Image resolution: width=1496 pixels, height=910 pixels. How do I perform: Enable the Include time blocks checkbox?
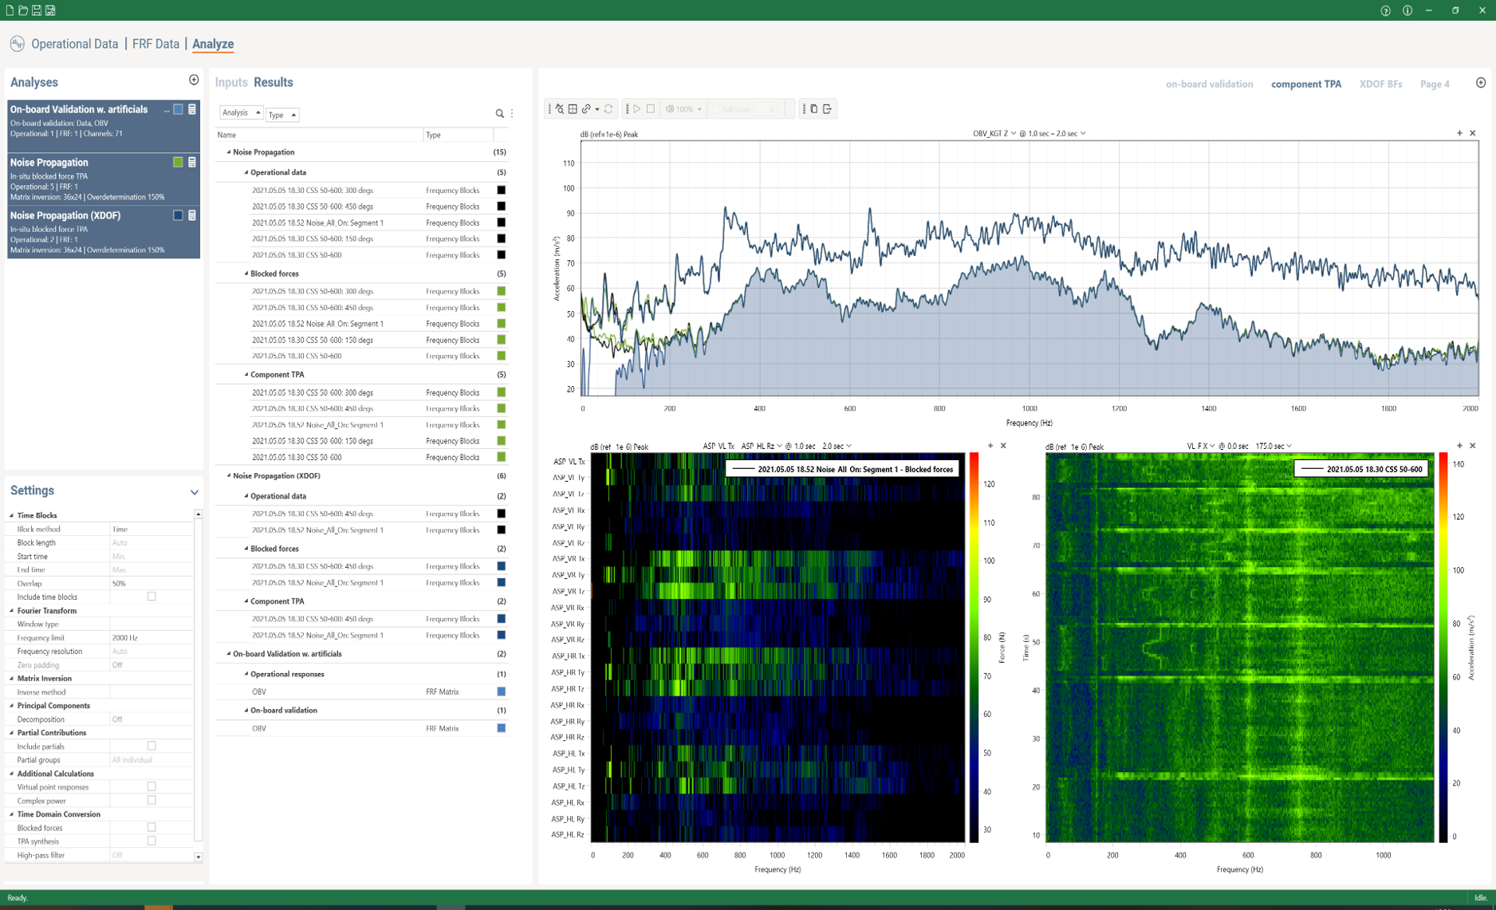click(152, 597)
